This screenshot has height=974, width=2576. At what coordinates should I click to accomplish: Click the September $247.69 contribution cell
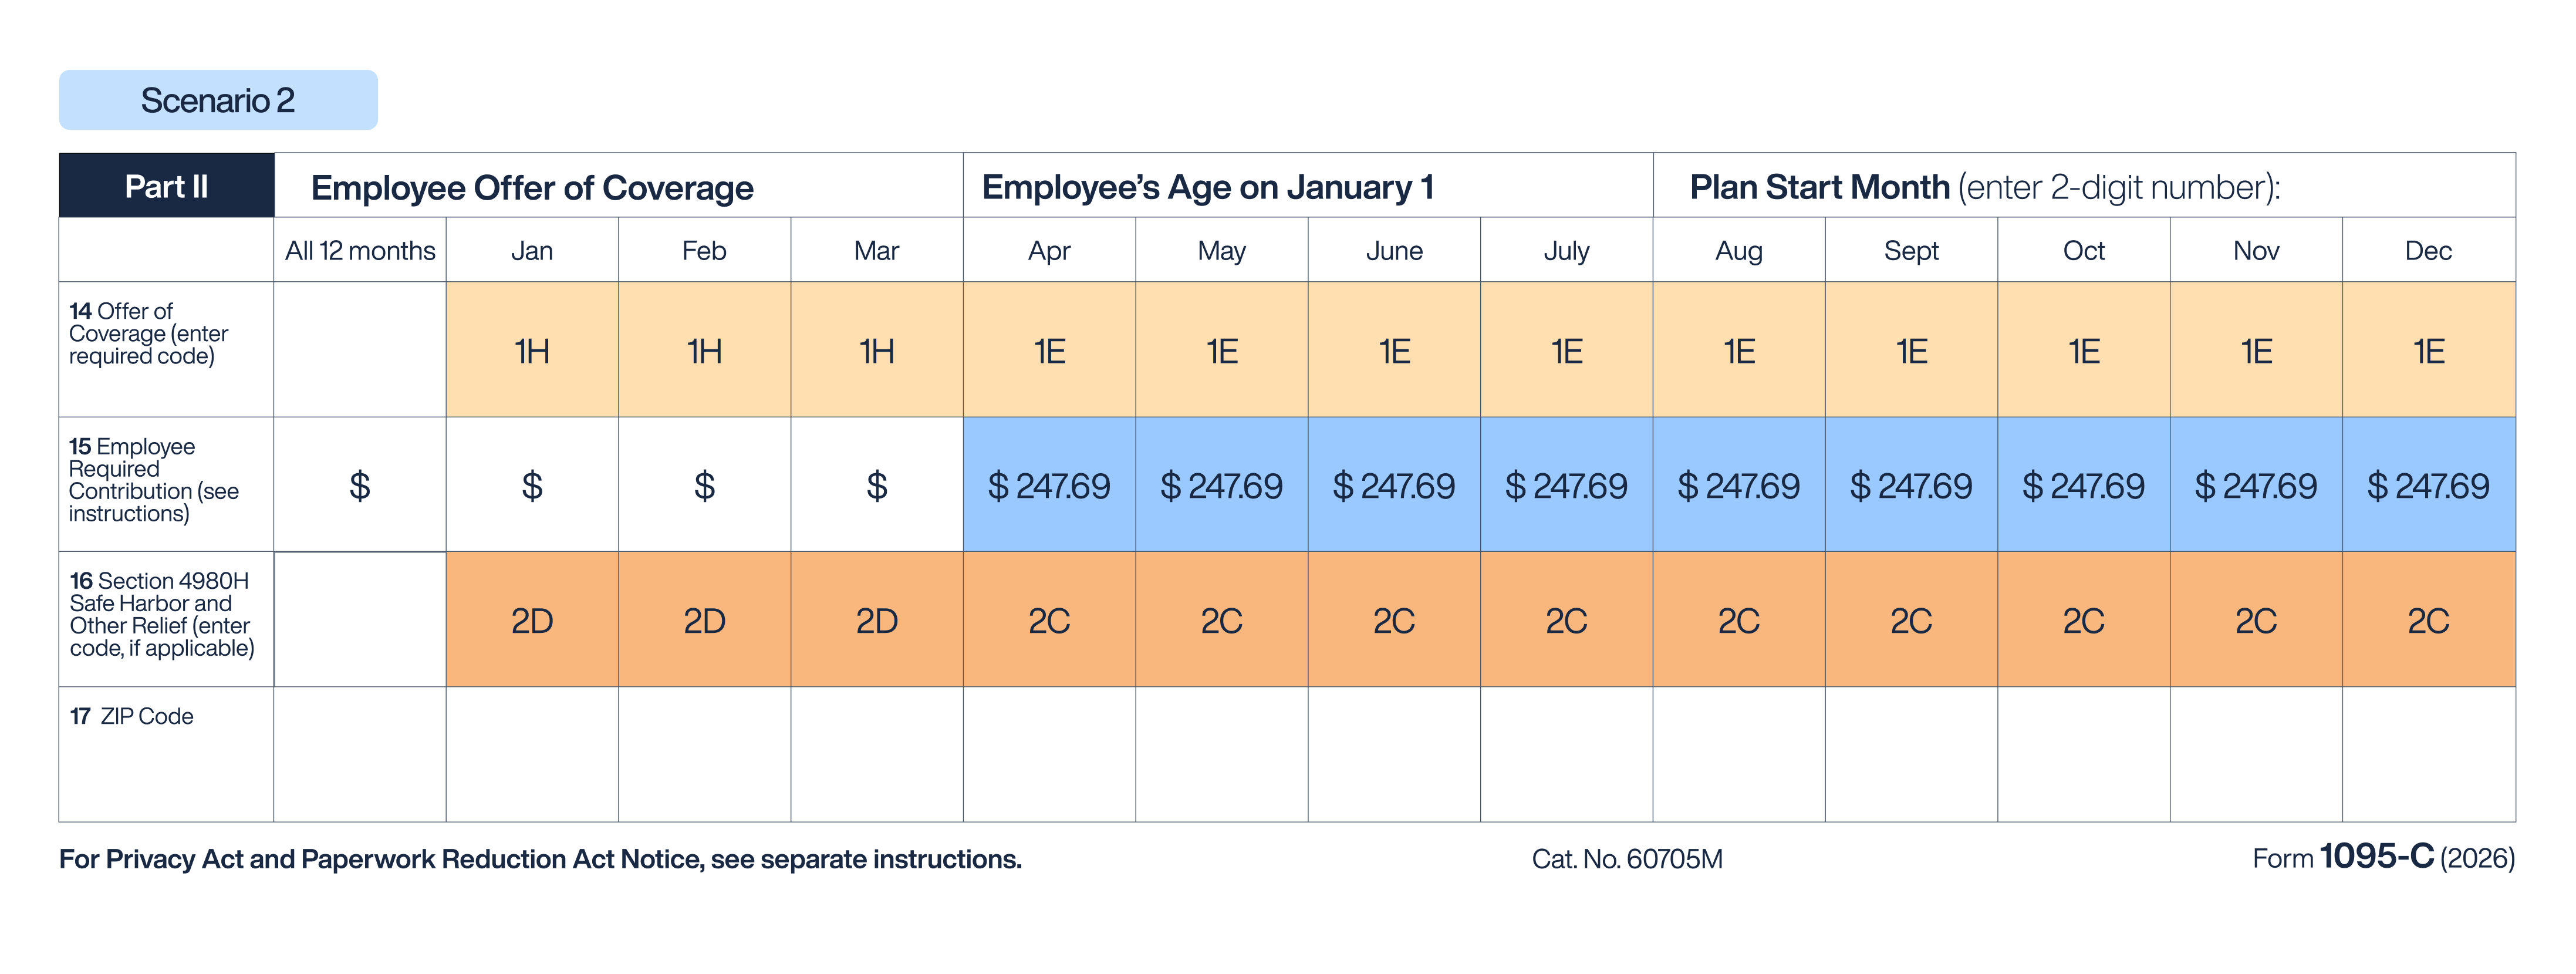[x=1911, y=486]
